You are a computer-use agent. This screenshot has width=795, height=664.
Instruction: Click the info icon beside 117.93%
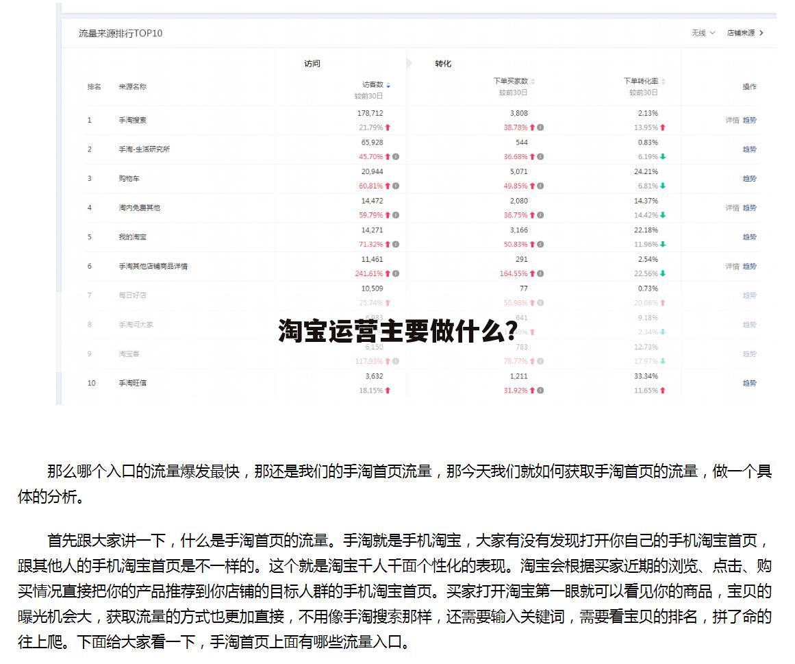(x=396, y=361)
